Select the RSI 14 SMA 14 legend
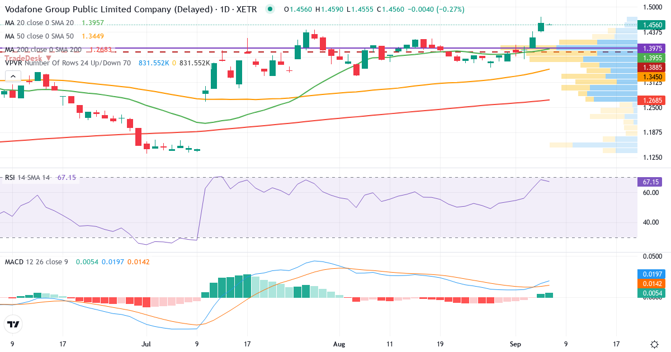This screenshot has width=671, height=352. click(27, 177)
